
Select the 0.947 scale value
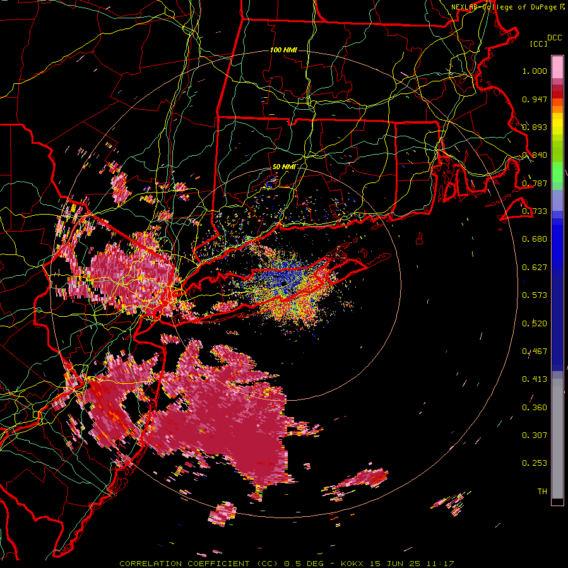pos(535,99)
